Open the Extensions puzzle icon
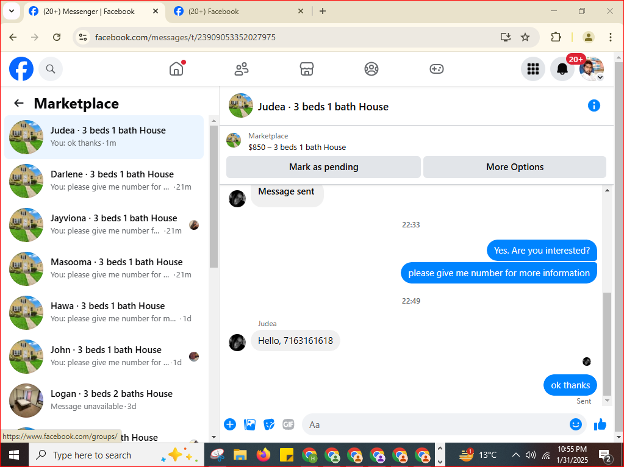 pos(556,37)
